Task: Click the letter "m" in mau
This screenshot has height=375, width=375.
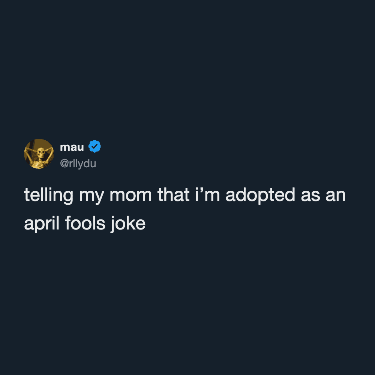Action: coord(64,147)
